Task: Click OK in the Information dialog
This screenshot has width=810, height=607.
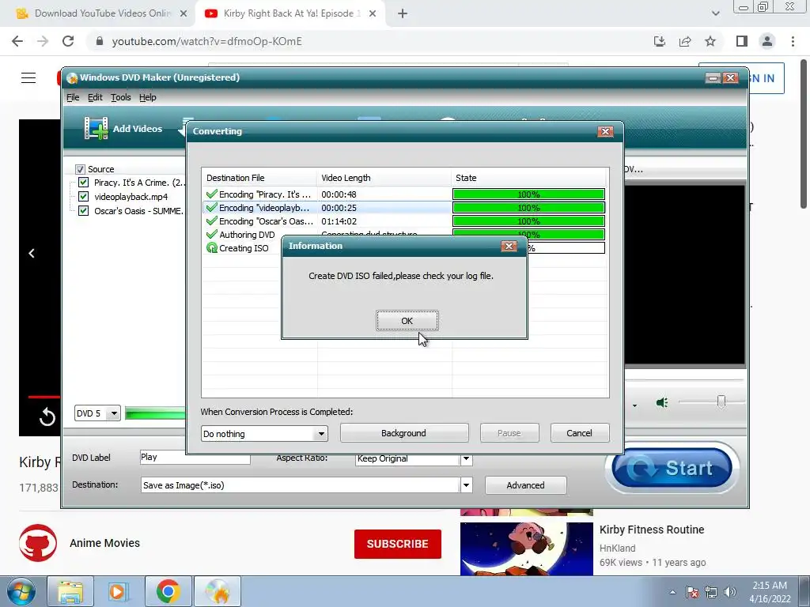Action: pyautogui.click(x=407, y=321)
